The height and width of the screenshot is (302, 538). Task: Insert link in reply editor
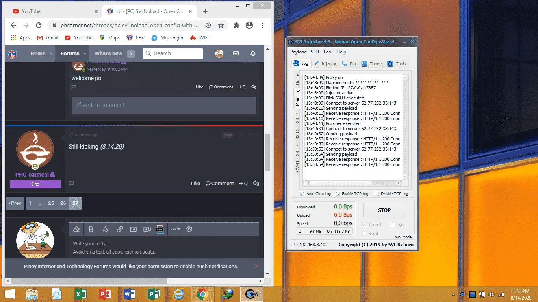(120, 229)
